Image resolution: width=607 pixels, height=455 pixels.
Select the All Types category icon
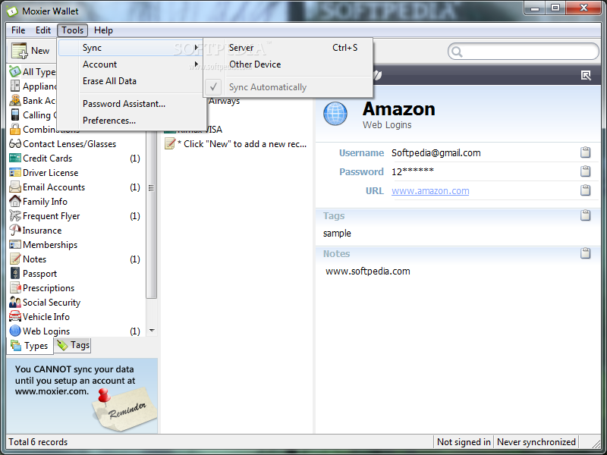(x=15, y=71)
